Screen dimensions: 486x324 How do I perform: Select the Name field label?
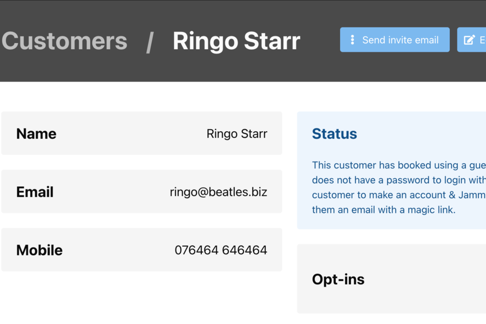pyautogui.click(x=36, y=133)
